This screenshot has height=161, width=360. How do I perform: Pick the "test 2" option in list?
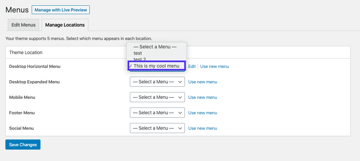pos(140,59)
